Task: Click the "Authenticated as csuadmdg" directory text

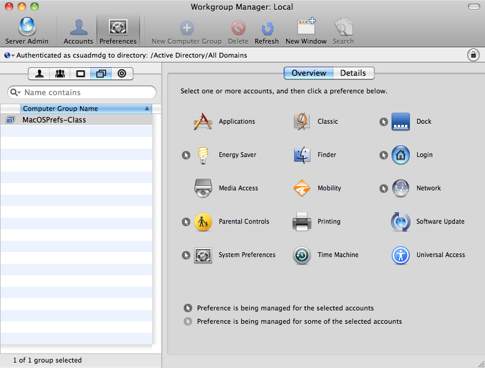Action: tap(132, 55)
